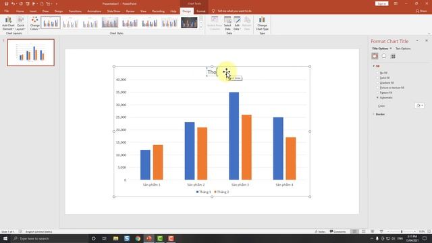The image size is (432, 243).
Task: Open the Animations tab
Action: coord(94,11)
